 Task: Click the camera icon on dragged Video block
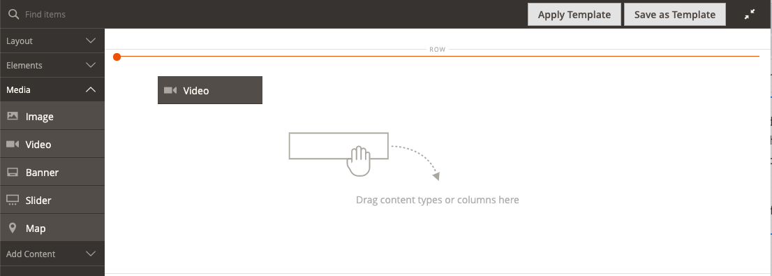pos(170,90)
